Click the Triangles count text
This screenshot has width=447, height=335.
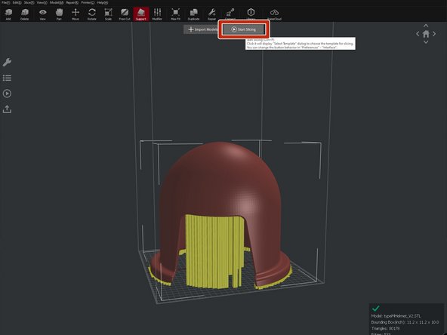385,328
